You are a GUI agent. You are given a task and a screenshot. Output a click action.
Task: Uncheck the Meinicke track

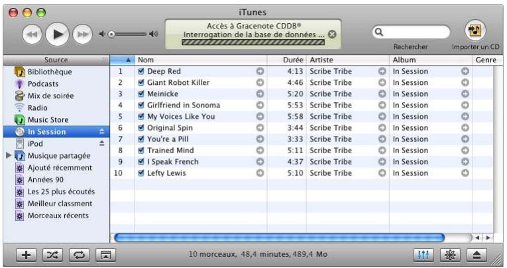coord(141,94)
